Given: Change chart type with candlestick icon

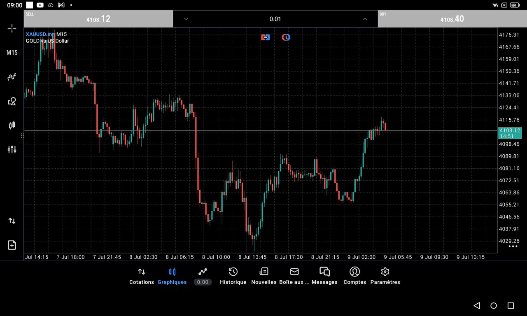Looking at the screenshot, I should tap(12, 125).
